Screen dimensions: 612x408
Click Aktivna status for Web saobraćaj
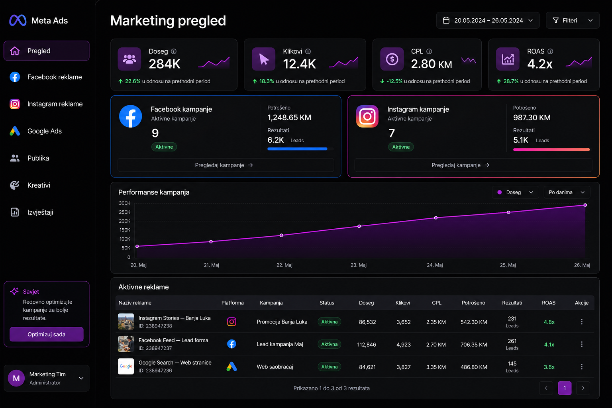(x=330, y=367)
